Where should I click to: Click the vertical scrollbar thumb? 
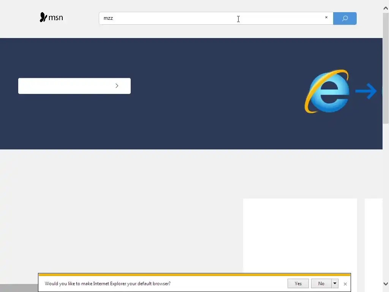[386, 68]
